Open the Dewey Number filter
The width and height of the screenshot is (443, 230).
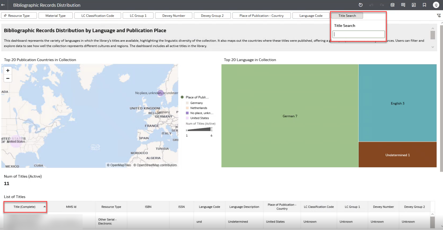pyautogui.click(x=174, y=16)
